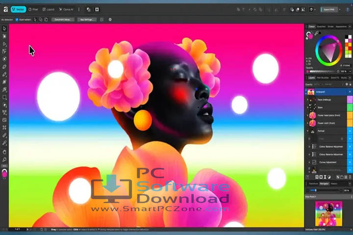Click the fill and stroke colour selector
The image size is (353, 235).
[x=309, y=35]
